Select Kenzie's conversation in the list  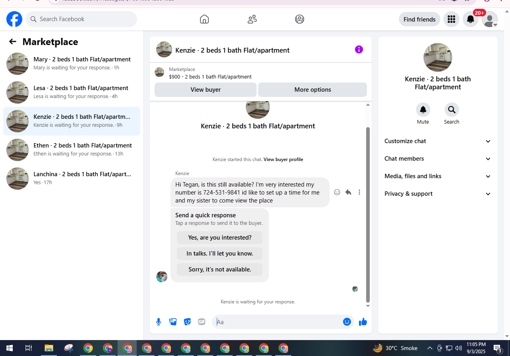[x=72, y=121]
